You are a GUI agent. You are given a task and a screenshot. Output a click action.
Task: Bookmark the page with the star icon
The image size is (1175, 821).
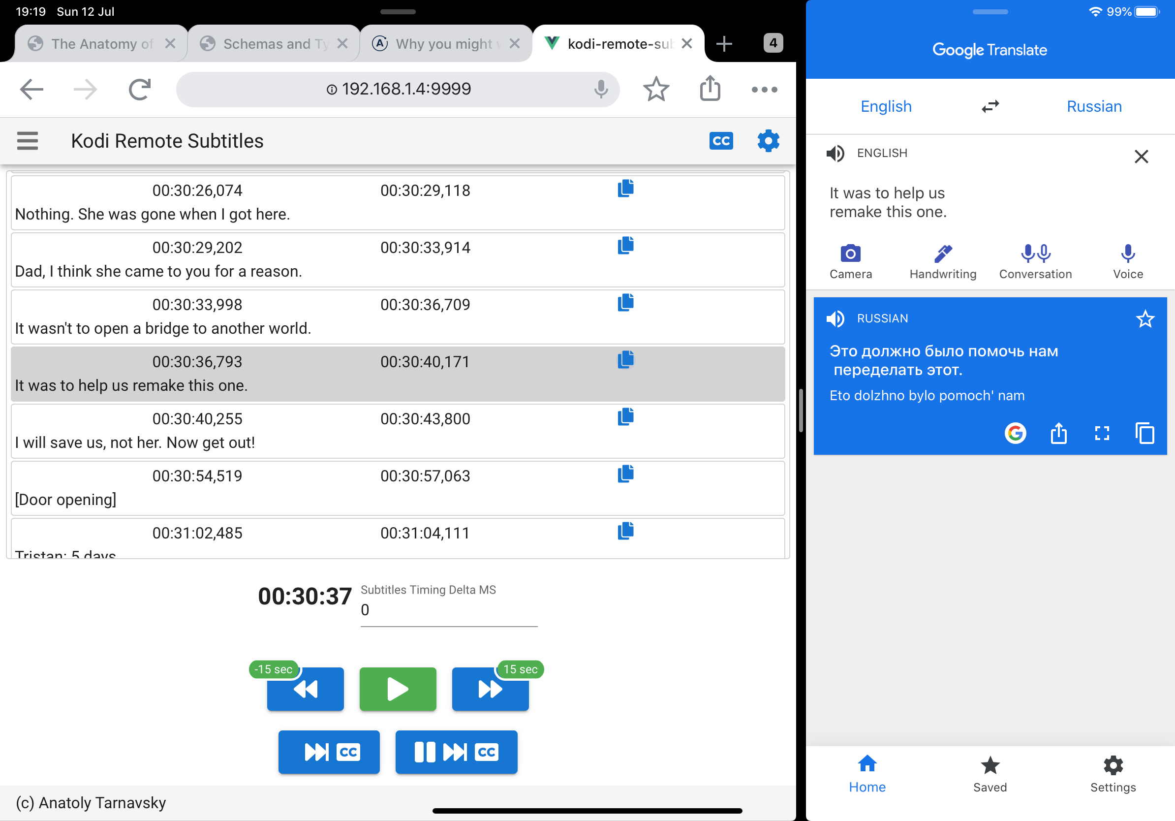click(655, 89)
